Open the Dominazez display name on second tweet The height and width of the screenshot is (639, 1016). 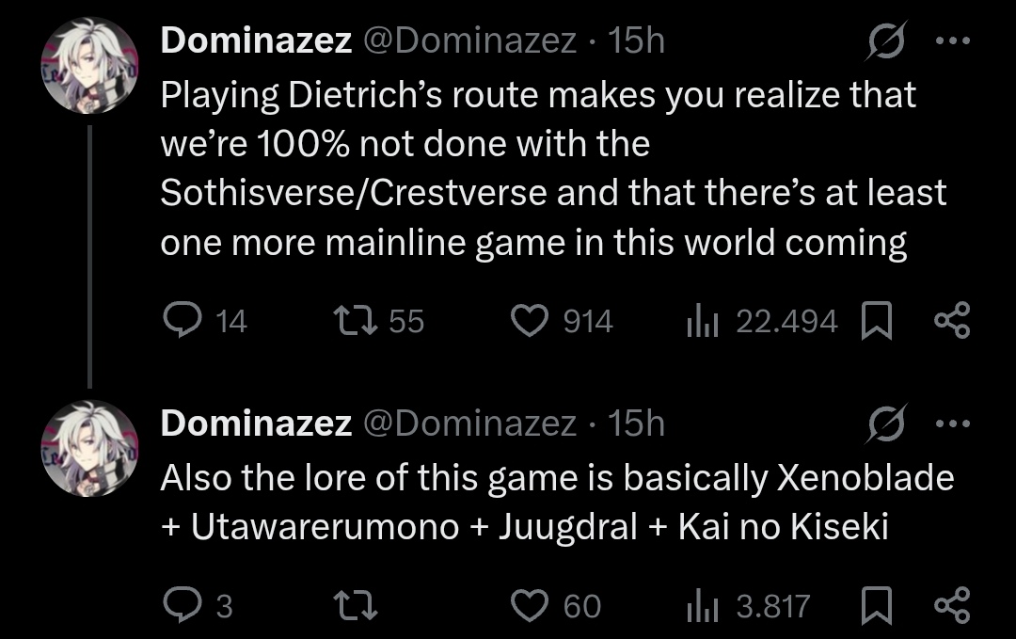256,423
